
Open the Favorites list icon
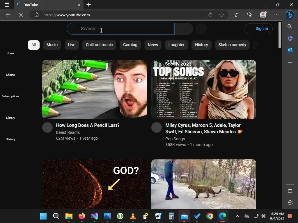tap(237, 15)
